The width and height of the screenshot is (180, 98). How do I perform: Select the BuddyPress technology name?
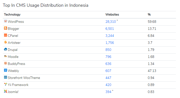[16, 64]
